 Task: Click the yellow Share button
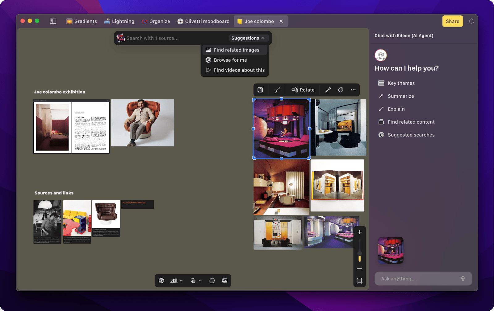(x=452, y=21)
